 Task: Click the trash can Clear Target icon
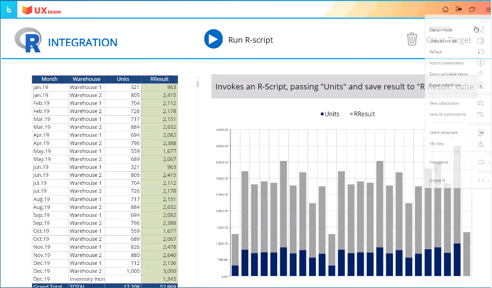click(x=412, y=39)
